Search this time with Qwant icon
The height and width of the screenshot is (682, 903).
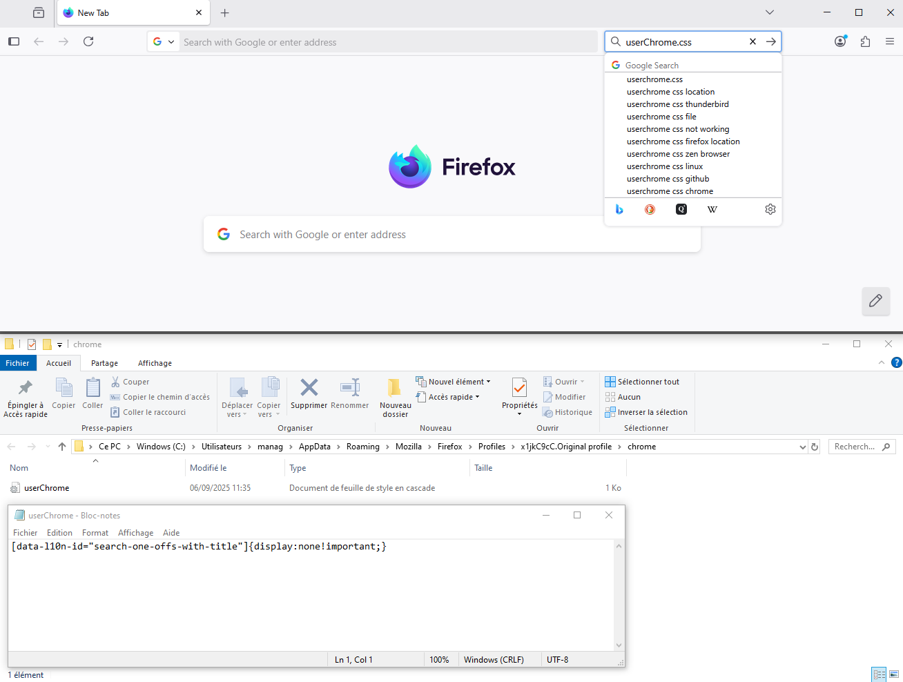point(681,209)
